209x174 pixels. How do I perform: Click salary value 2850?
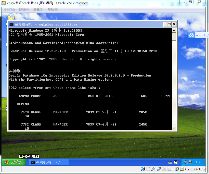[143, 112]
